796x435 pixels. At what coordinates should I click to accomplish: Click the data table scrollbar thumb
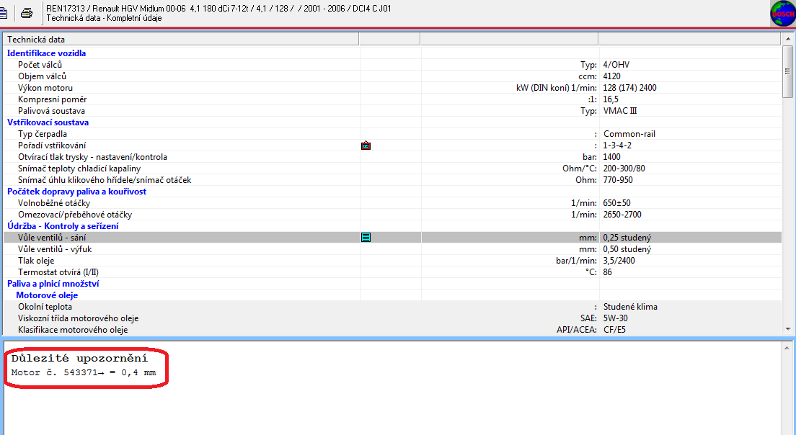(788, 71)
